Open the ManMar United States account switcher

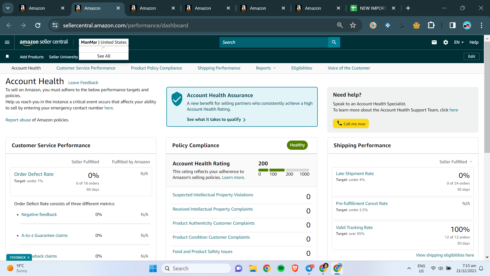[x=104, y=42]
